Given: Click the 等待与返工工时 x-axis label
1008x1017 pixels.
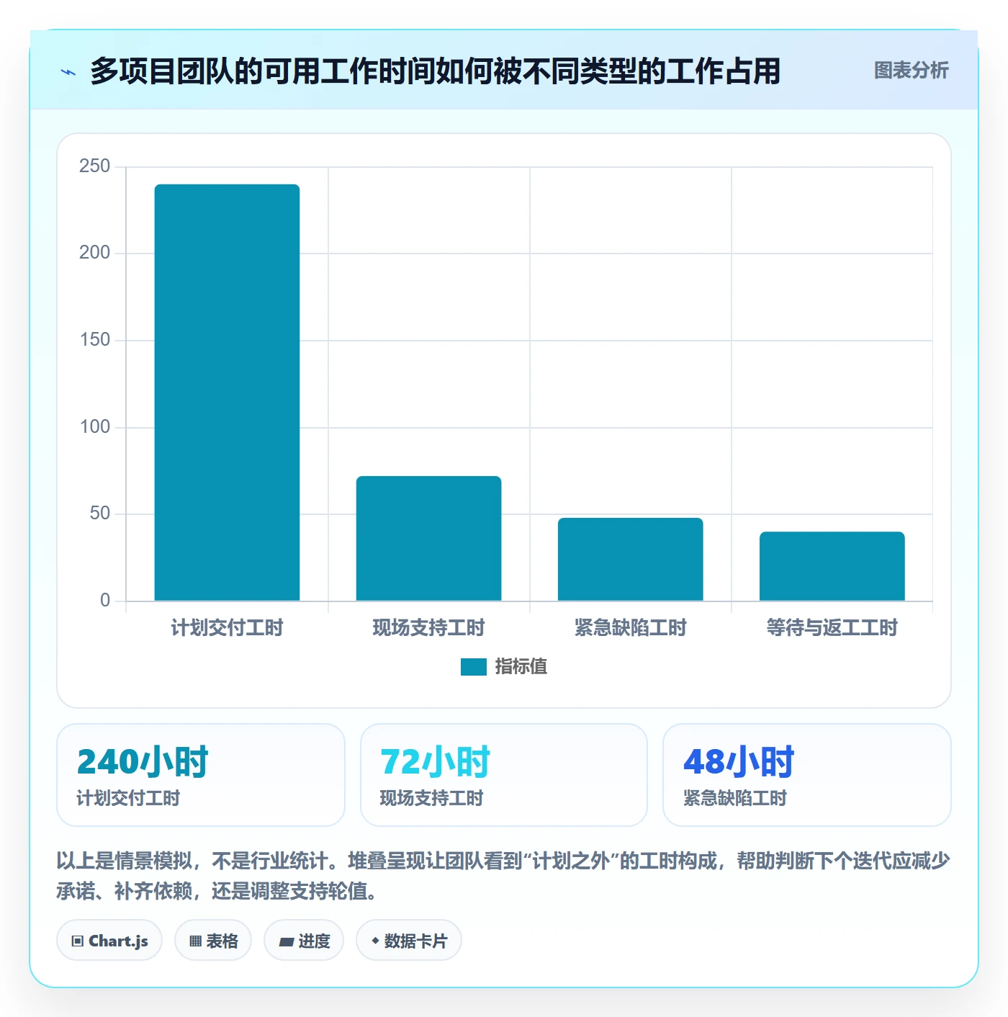Looking at the screenshot, I should (x=832, y=628).
